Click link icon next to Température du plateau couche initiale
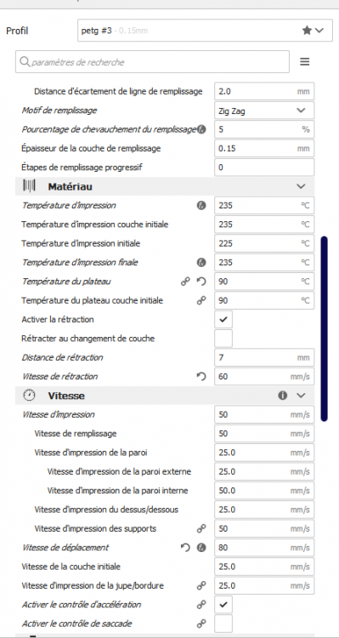 point(201,300)
